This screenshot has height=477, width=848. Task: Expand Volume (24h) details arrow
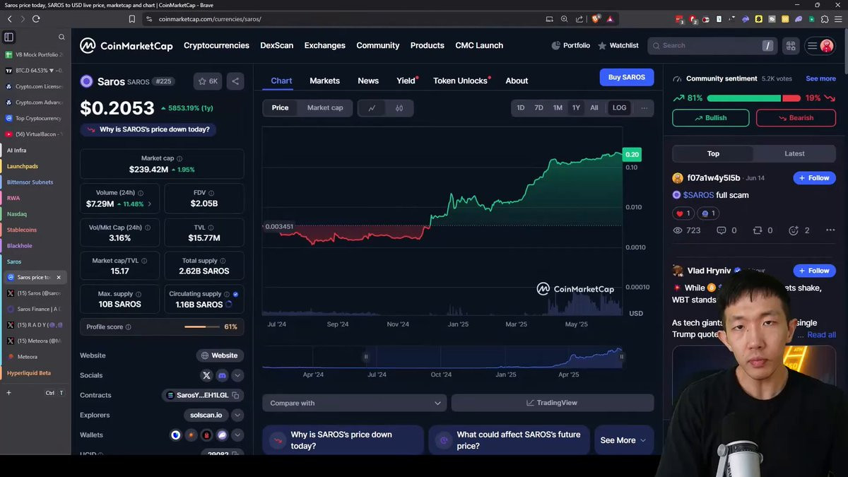[x=149, y=204]
